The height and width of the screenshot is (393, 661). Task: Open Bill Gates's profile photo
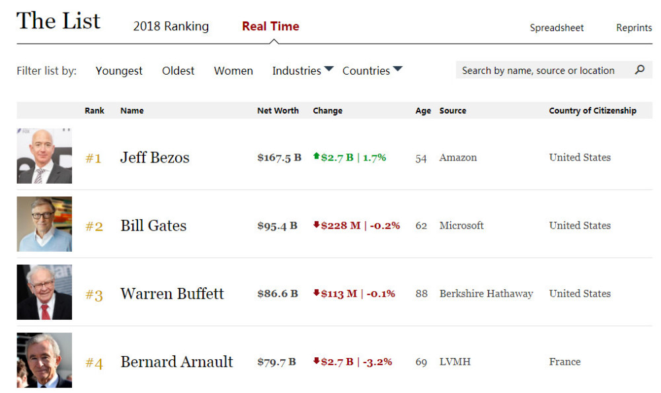click(44, 224)
